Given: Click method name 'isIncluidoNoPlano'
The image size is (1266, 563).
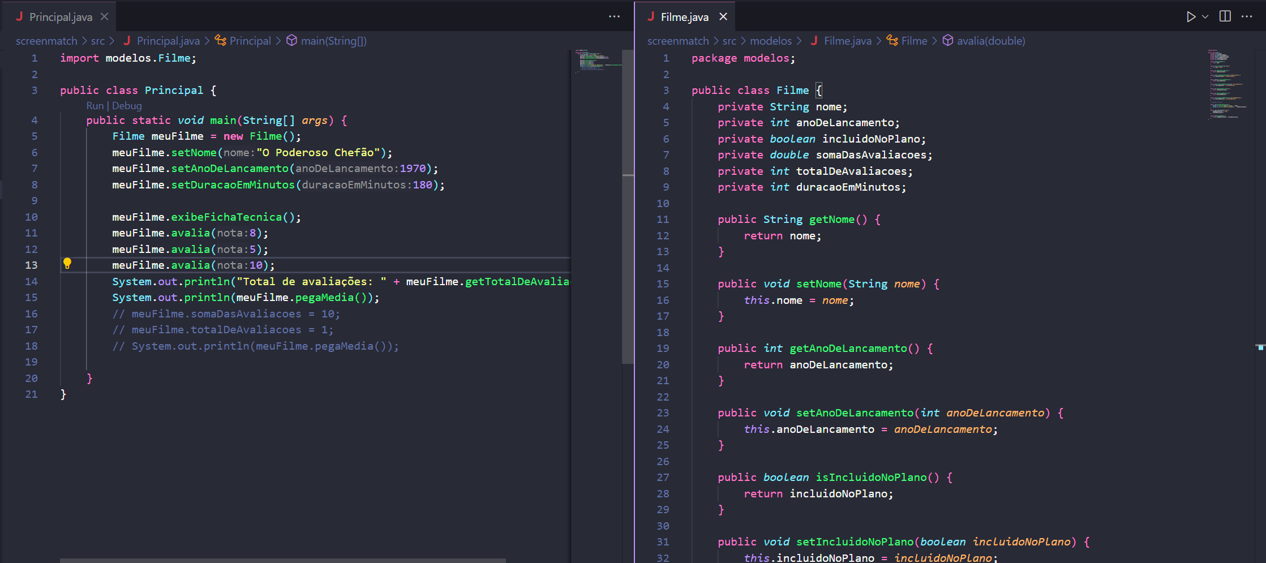Looking at the screenshot, I should (871, 477).
